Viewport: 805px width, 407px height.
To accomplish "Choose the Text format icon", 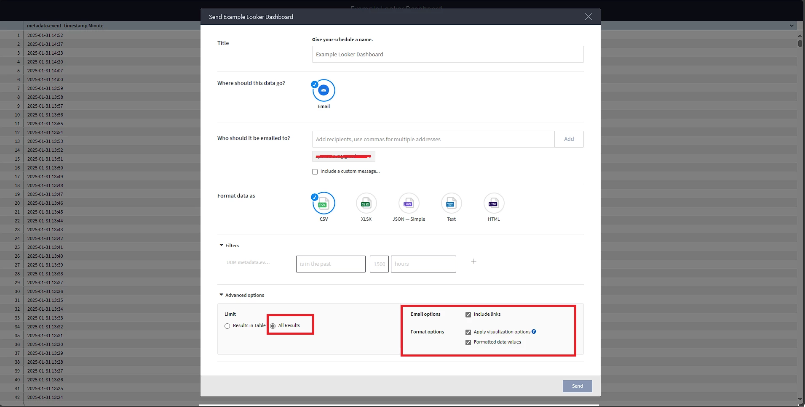I will coord(451,203).
